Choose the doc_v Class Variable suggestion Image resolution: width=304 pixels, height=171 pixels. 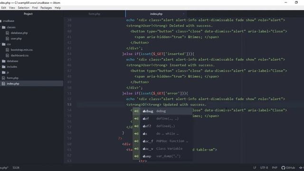click(162, 149)
